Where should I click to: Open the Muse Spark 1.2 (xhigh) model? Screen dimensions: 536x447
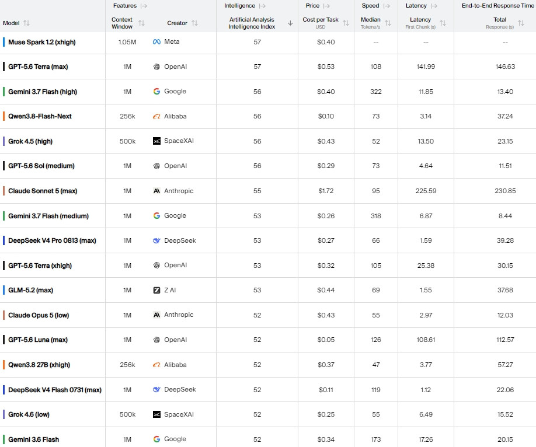pos(42,42)
